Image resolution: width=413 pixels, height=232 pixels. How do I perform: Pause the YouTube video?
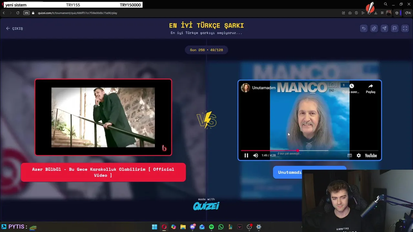point(246,155)
